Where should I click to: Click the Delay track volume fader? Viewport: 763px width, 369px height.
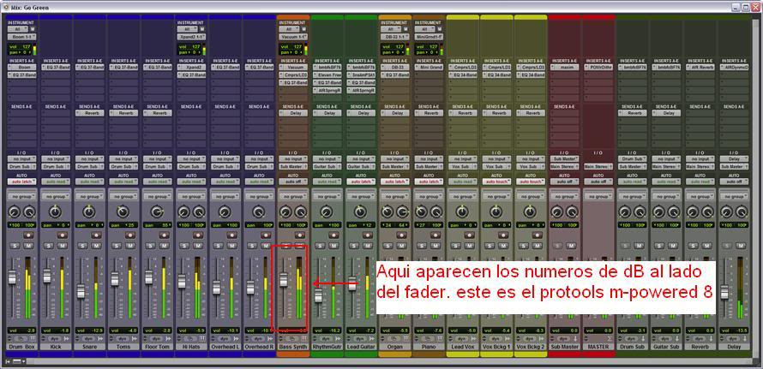point(724,292)
